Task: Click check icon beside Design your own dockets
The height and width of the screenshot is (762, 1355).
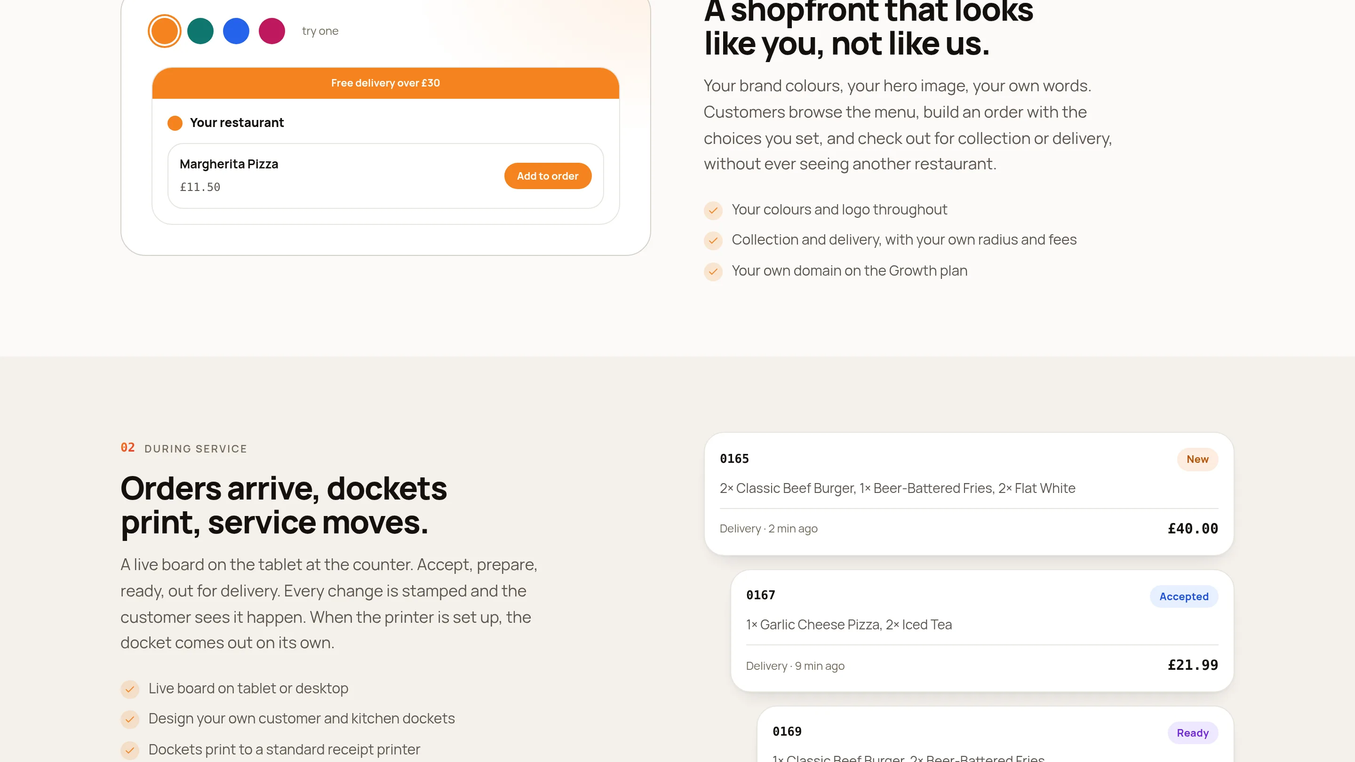Action: pyautogui.click(x=130, y=719)
